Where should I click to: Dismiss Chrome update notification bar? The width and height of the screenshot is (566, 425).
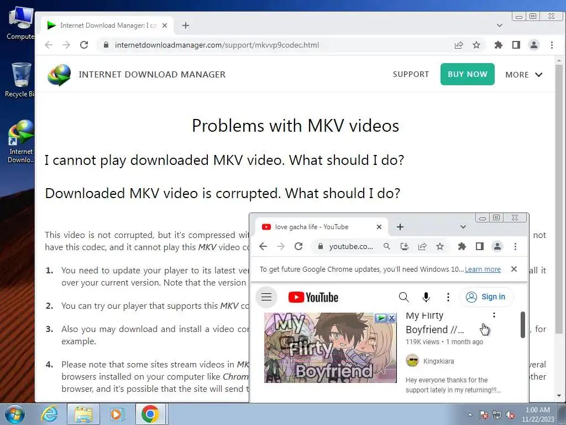click(514, 269)
